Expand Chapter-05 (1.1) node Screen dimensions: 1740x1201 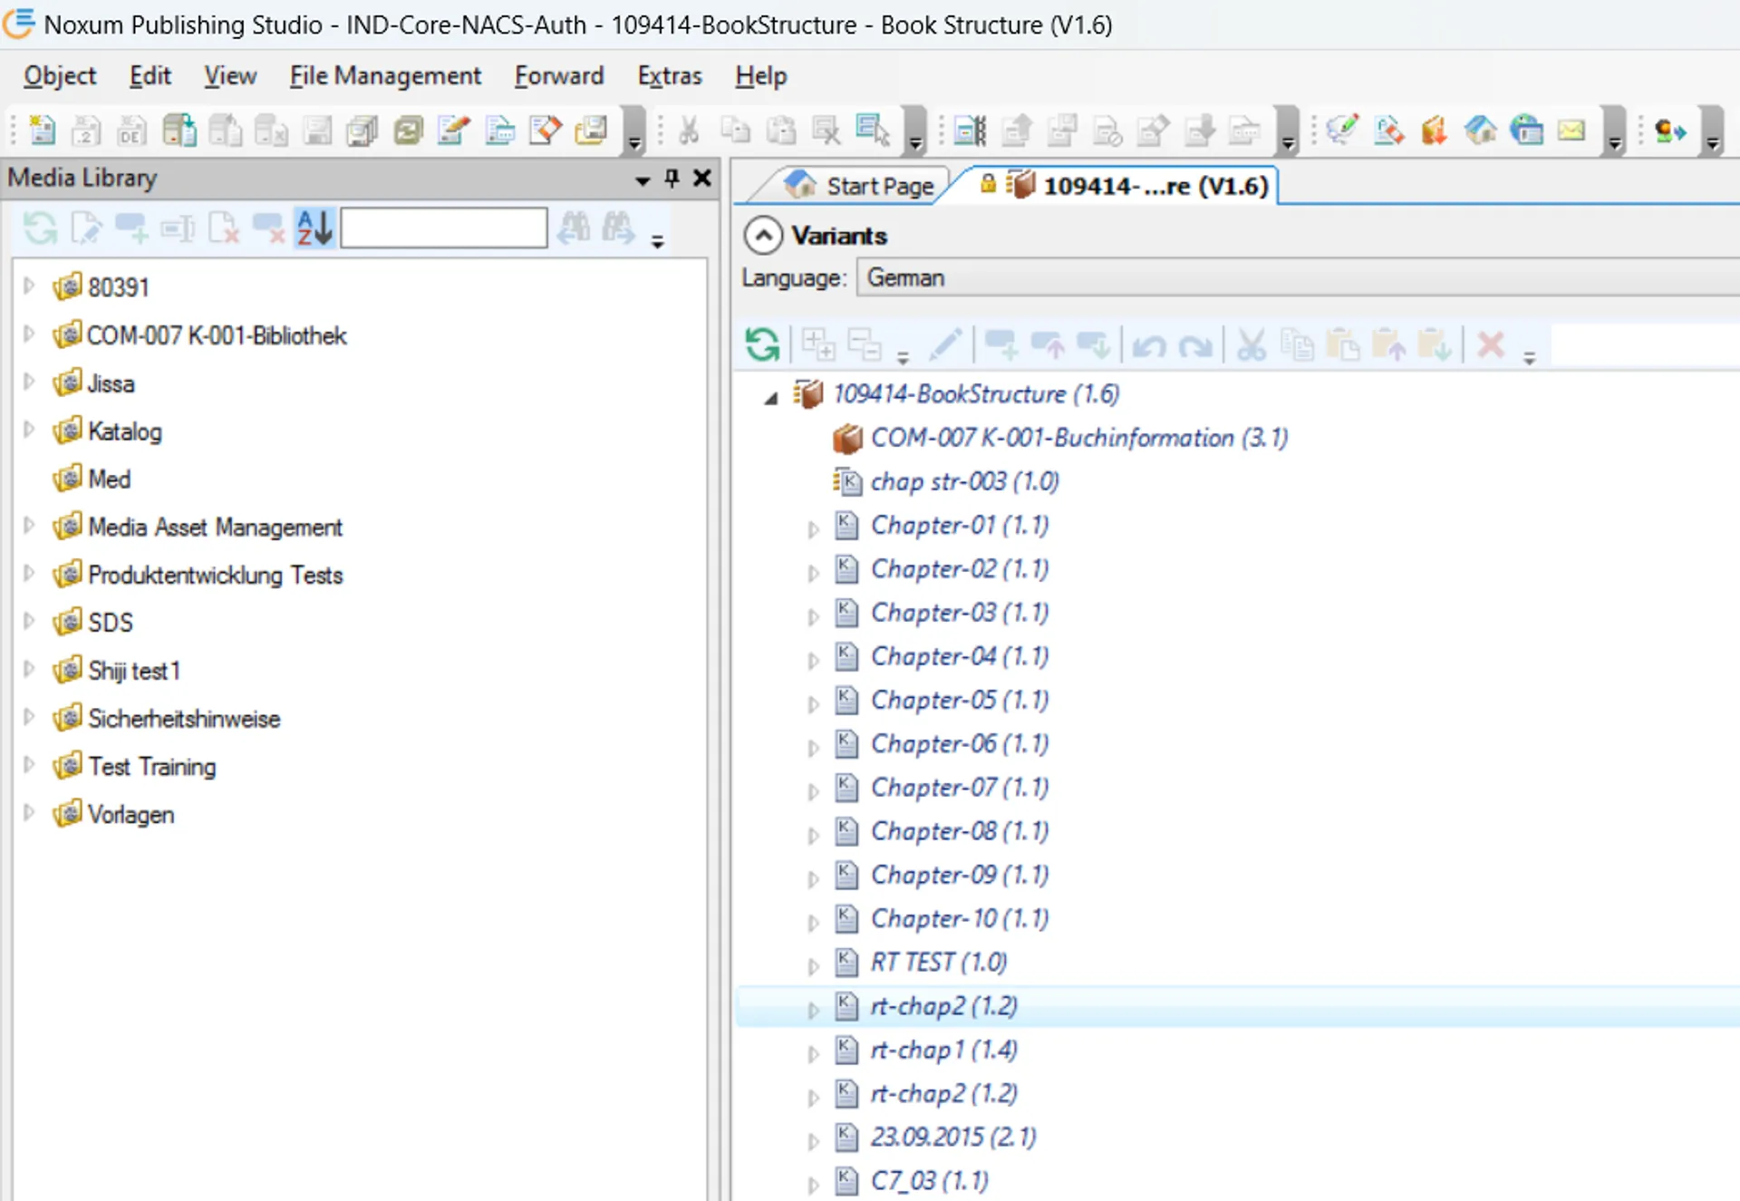pyautogui.click(x=813, y=702)
